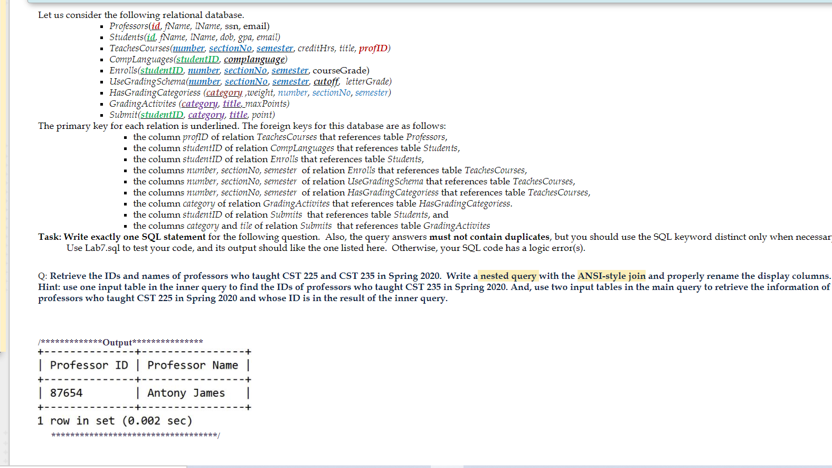Click the "1 row in set (0.002 sec)" line
This screenshot has height=468, width=832.
(115, 421)
